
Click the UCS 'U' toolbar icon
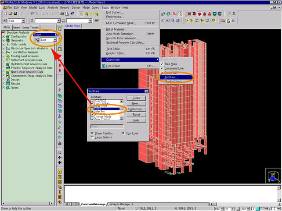tap(175, 14)
